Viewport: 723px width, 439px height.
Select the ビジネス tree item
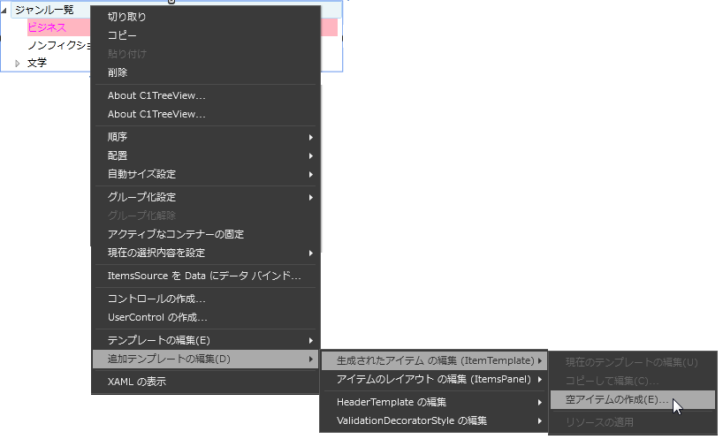(47, 27)
